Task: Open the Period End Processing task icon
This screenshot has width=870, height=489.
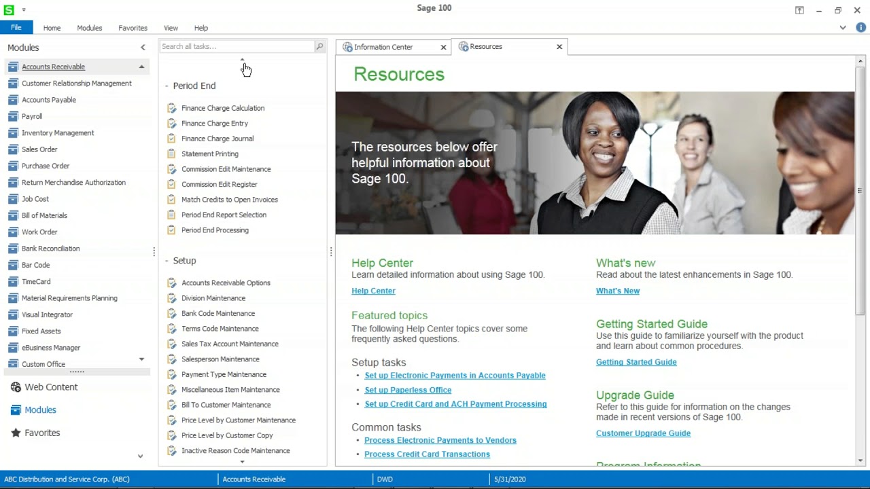Action: tap(171, 230)
